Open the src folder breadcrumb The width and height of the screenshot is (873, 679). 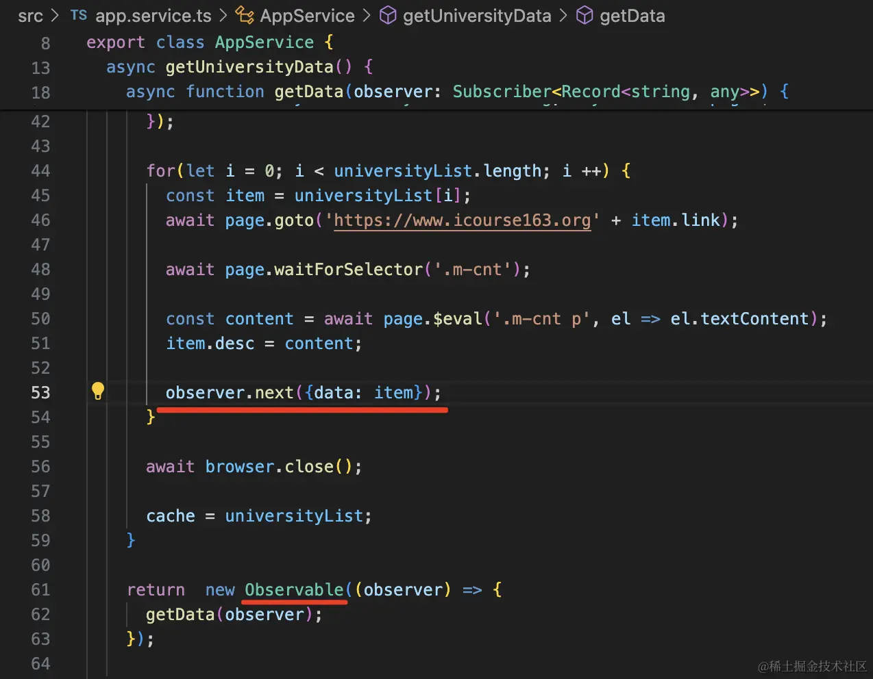pyautogui.click(x=30, y=16)
